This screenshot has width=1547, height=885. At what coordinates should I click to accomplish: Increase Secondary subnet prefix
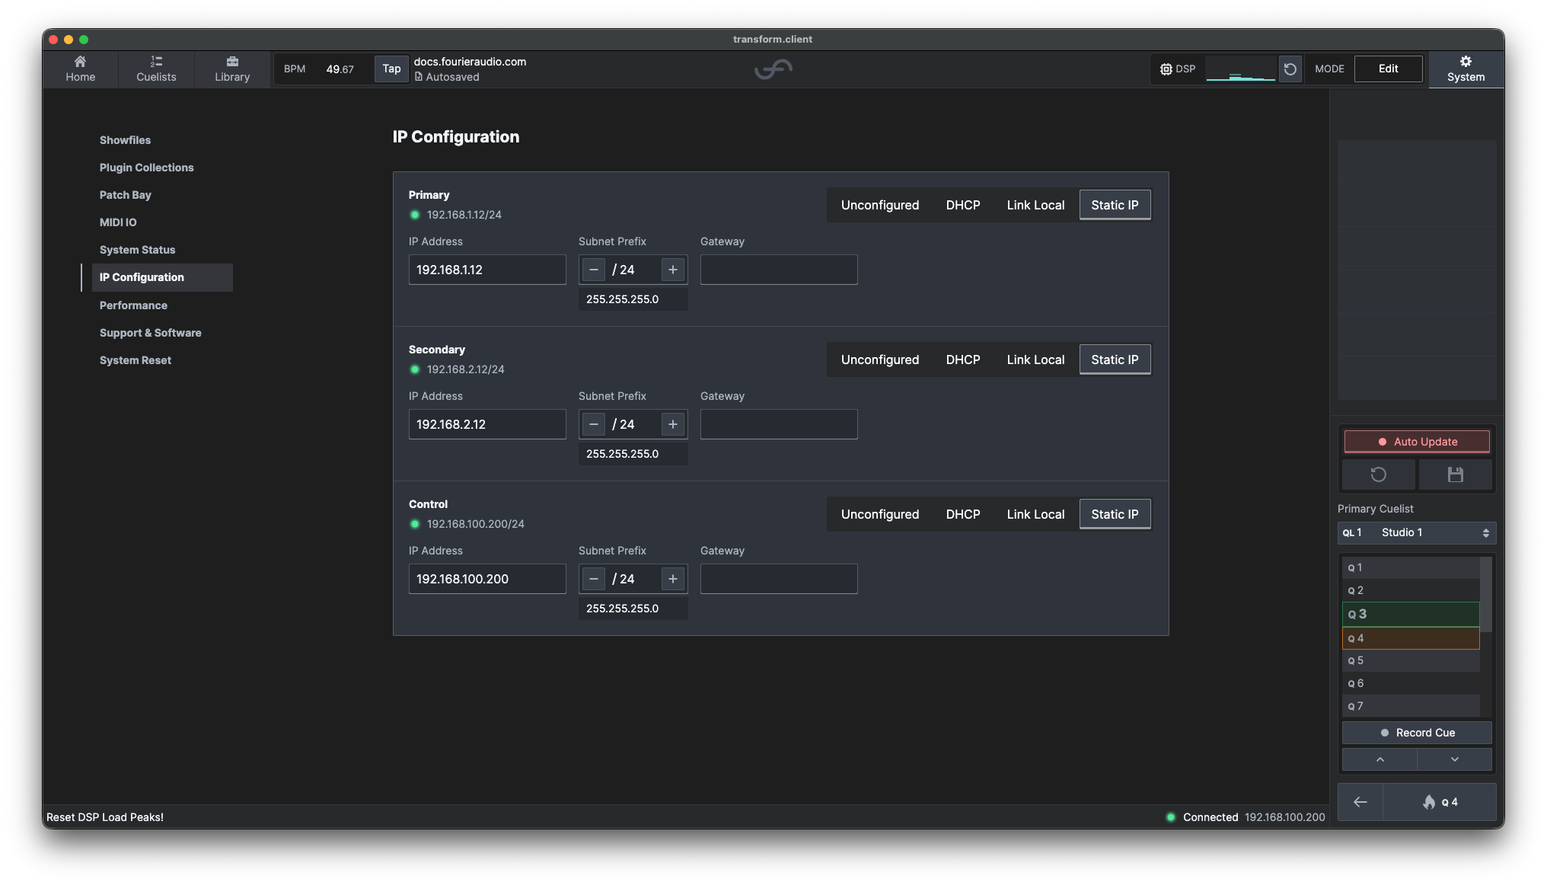(673, 424)
